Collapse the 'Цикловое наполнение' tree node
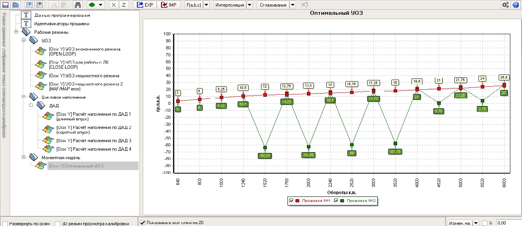Screen dimensions: 522x226 pyautogui.click(x=23, y=97)
